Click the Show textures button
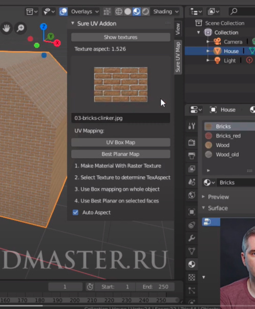Screen dimensions: 255x309 (121, 37)
